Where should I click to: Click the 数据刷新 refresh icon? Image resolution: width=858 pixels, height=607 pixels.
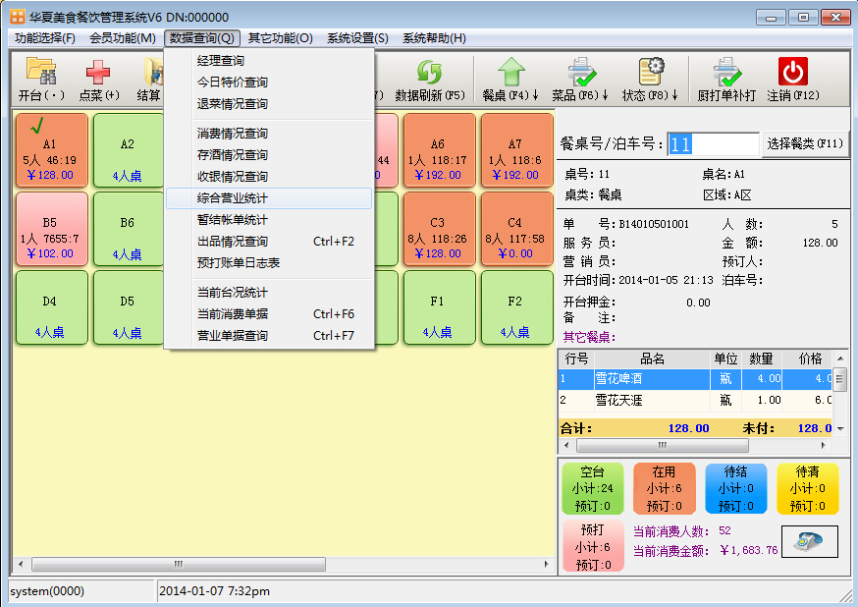point(429,72)
